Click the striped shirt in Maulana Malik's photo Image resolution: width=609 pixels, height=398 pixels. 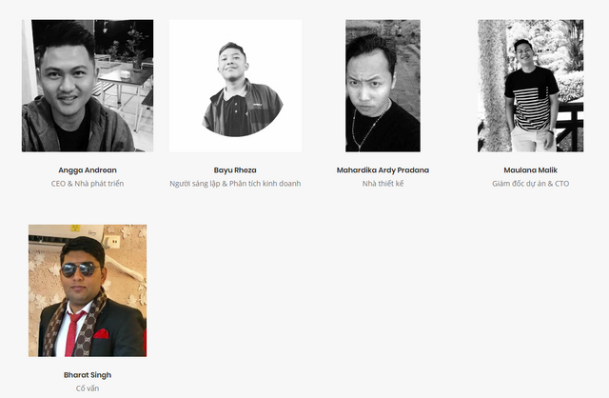(531, 98)
